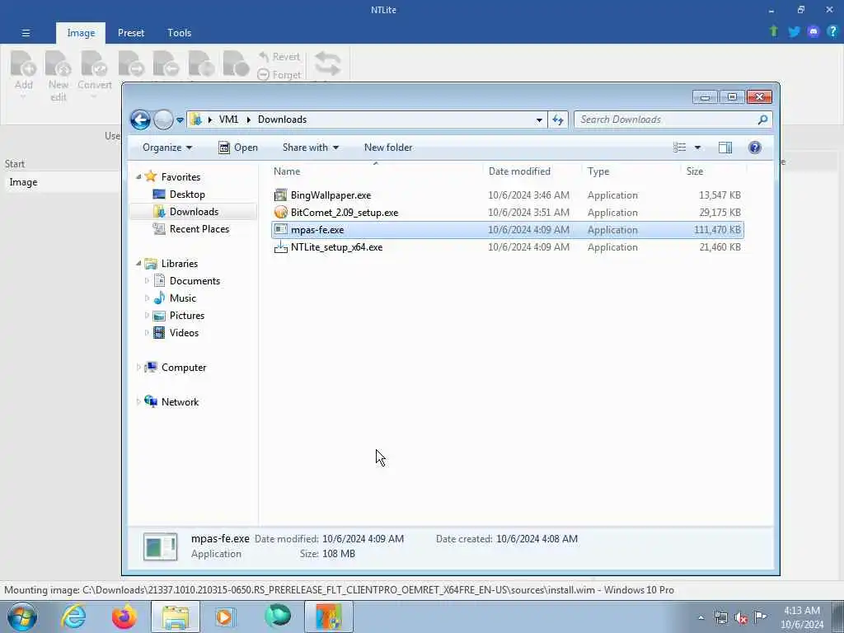Refresh the Downloads folder view

[x=558, y=120]
